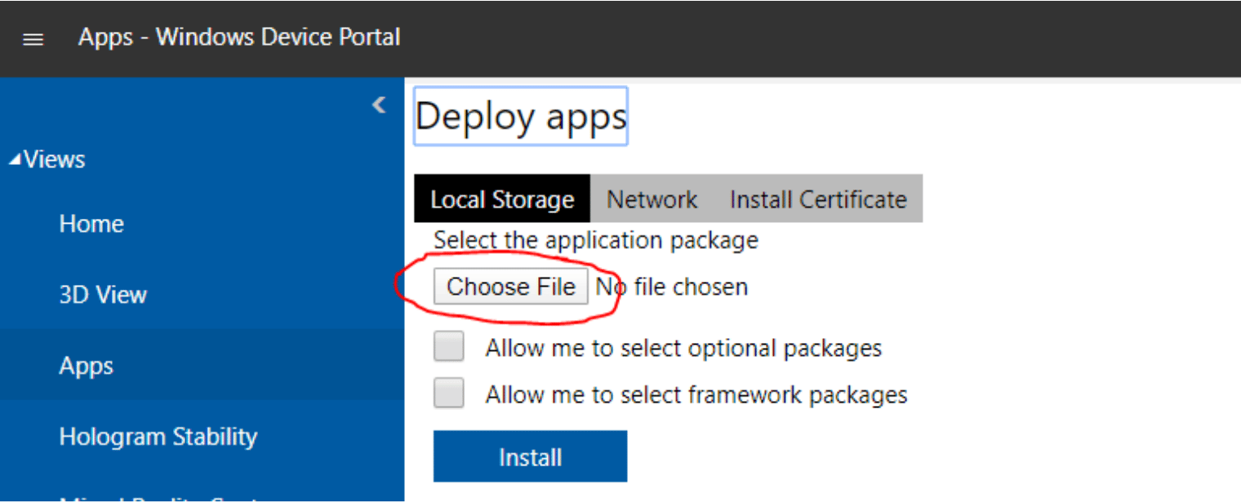Click 'Select the application package' label
Screen dimensions: 1241x503
(596, 240)
